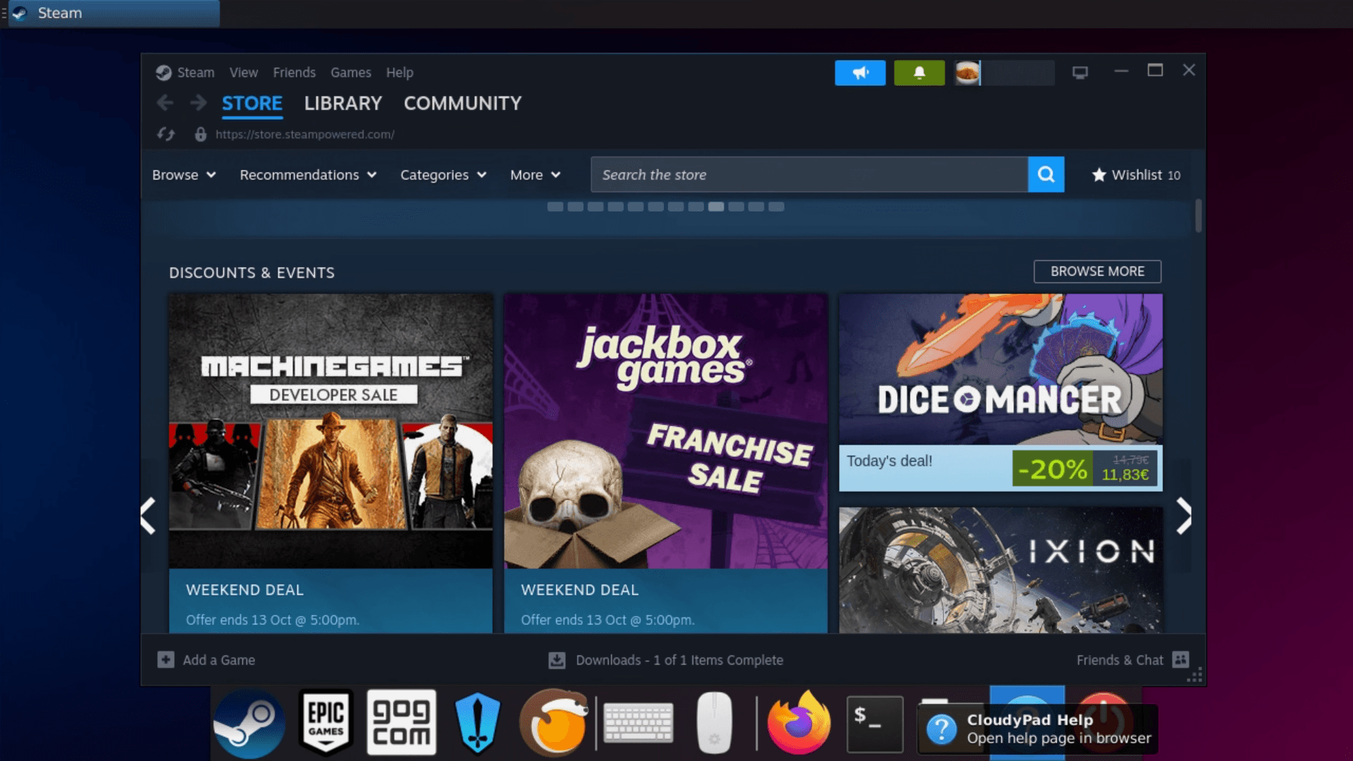
Task: Click the BROWSE MORE button
Action: pos(1096,271)
